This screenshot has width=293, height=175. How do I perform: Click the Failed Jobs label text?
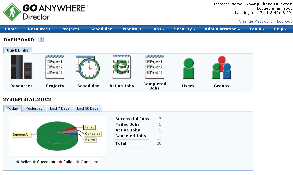coord(127,124)
